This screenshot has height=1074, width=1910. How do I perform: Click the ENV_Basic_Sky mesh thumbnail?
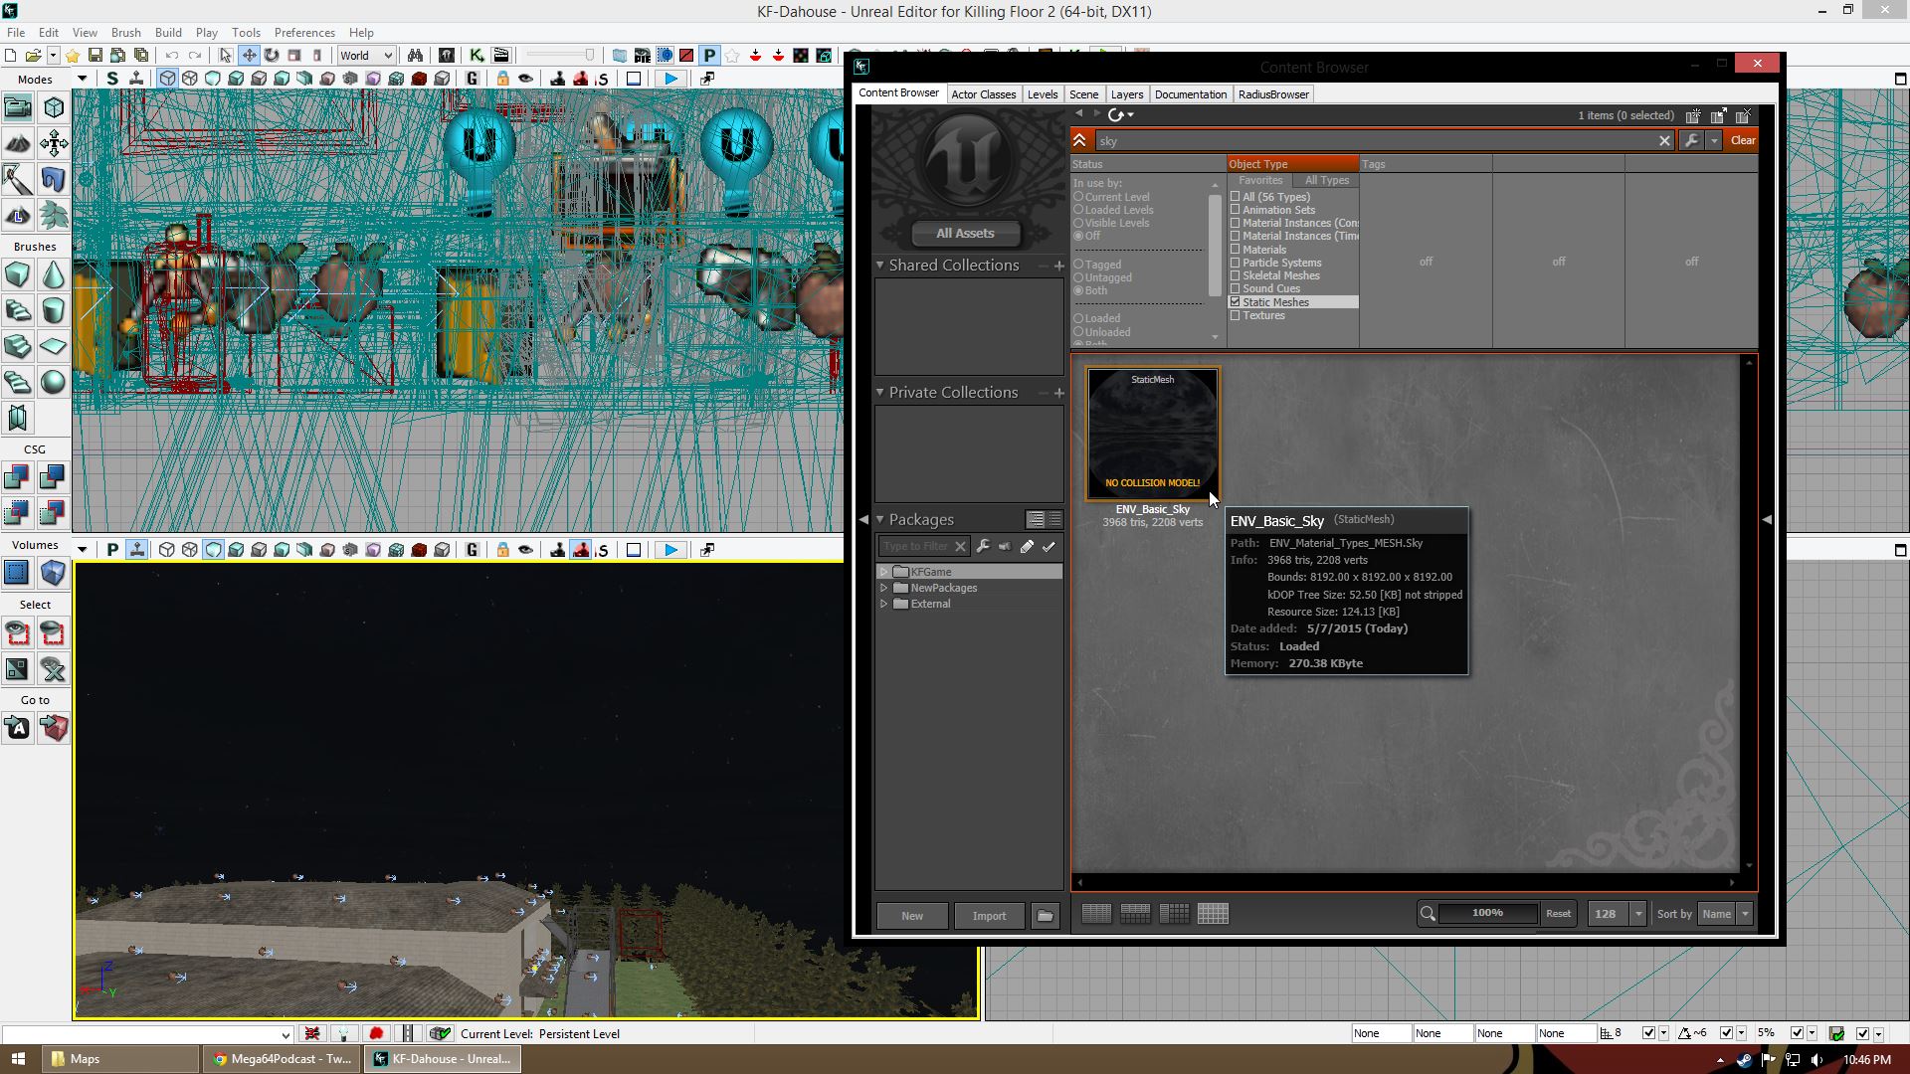click(x=1152, y=434)
